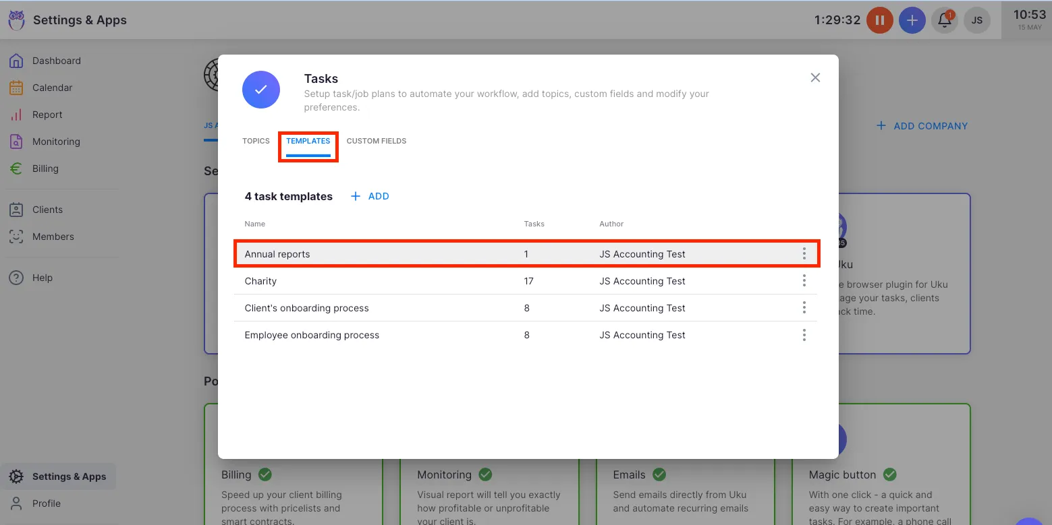This screenshot has width=1052, height=525.
Task: Click the blue plus quick-add button
Action: pyautogui.click(x=912, y=20)
